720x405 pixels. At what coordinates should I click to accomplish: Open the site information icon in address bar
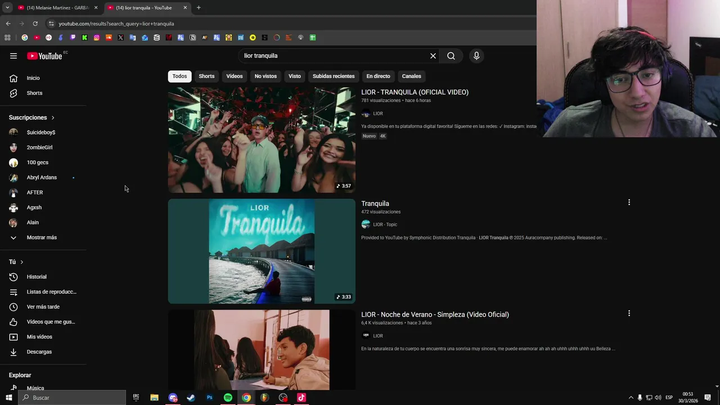tap(51, 24)
